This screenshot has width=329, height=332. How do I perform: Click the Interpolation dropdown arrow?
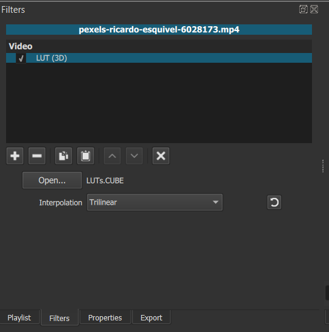point(215,202)
